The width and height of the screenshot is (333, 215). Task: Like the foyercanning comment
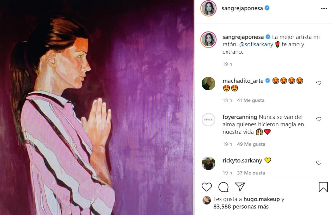pyautogui.click(x=319, y=119)
